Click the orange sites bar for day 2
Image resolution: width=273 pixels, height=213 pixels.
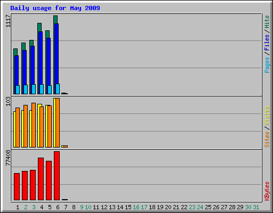coord(26,126)
